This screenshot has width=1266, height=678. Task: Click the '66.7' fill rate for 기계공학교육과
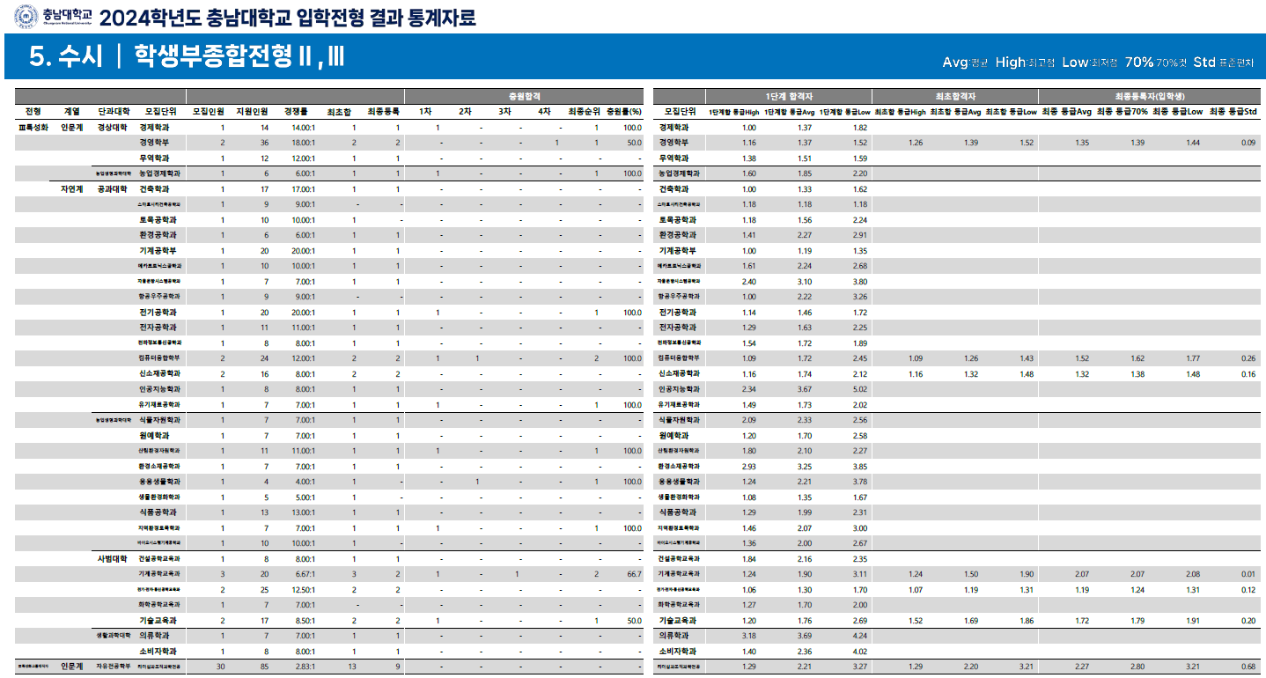point(632,574)
